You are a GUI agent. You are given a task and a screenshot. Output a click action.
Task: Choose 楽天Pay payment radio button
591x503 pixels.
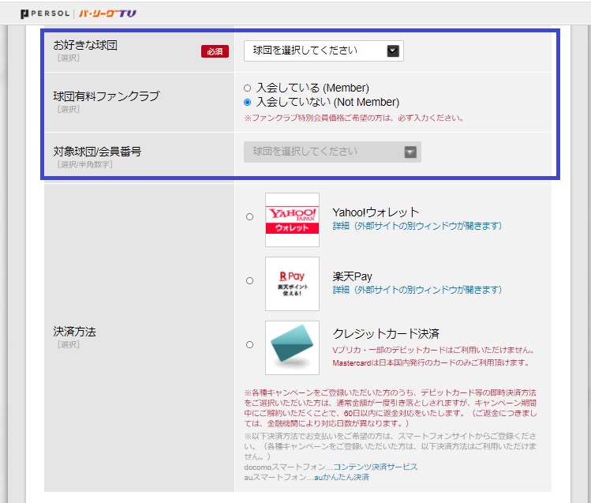coord(249,280)
